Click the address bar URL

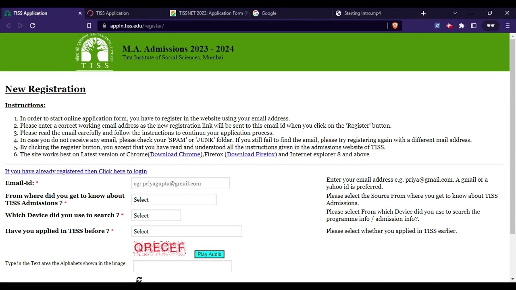click(137, 26)
